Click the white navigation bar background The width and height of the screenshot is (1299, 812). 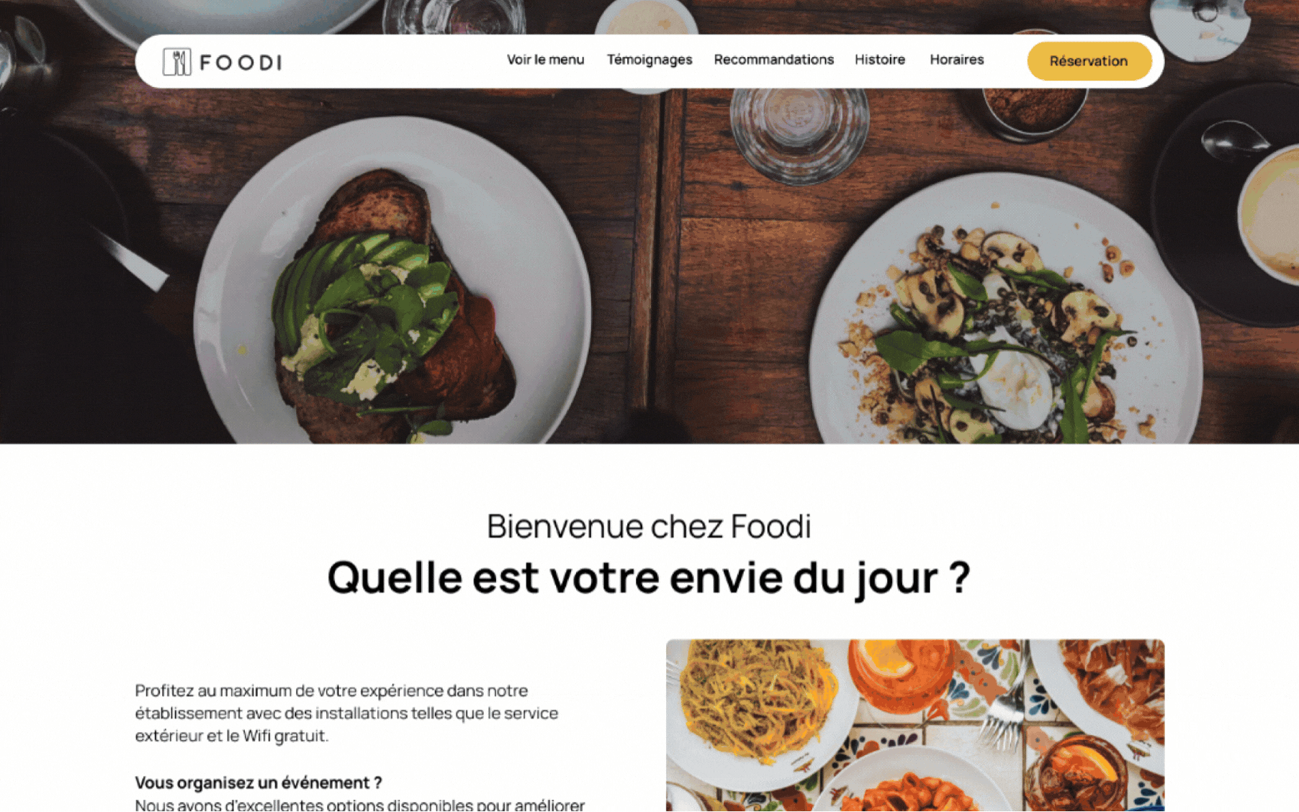[x=403, y=62]
